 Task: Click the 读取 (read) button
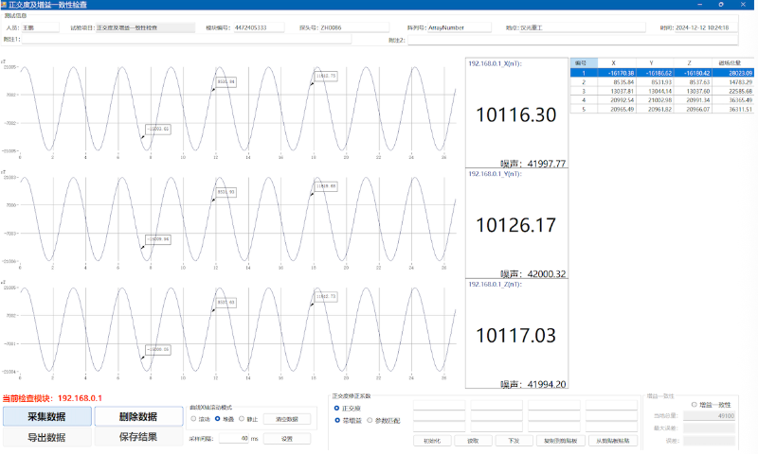click(473, 441)
